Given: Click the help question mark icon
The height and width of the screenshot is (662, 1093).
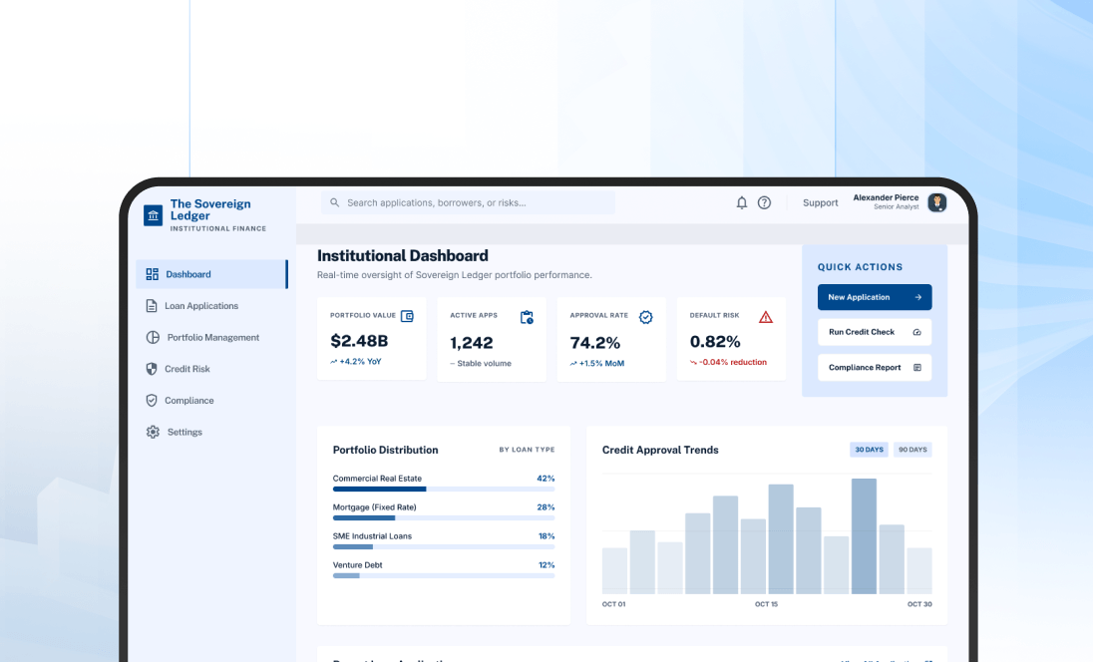Looking at the screenshot, I should point(764,202).
